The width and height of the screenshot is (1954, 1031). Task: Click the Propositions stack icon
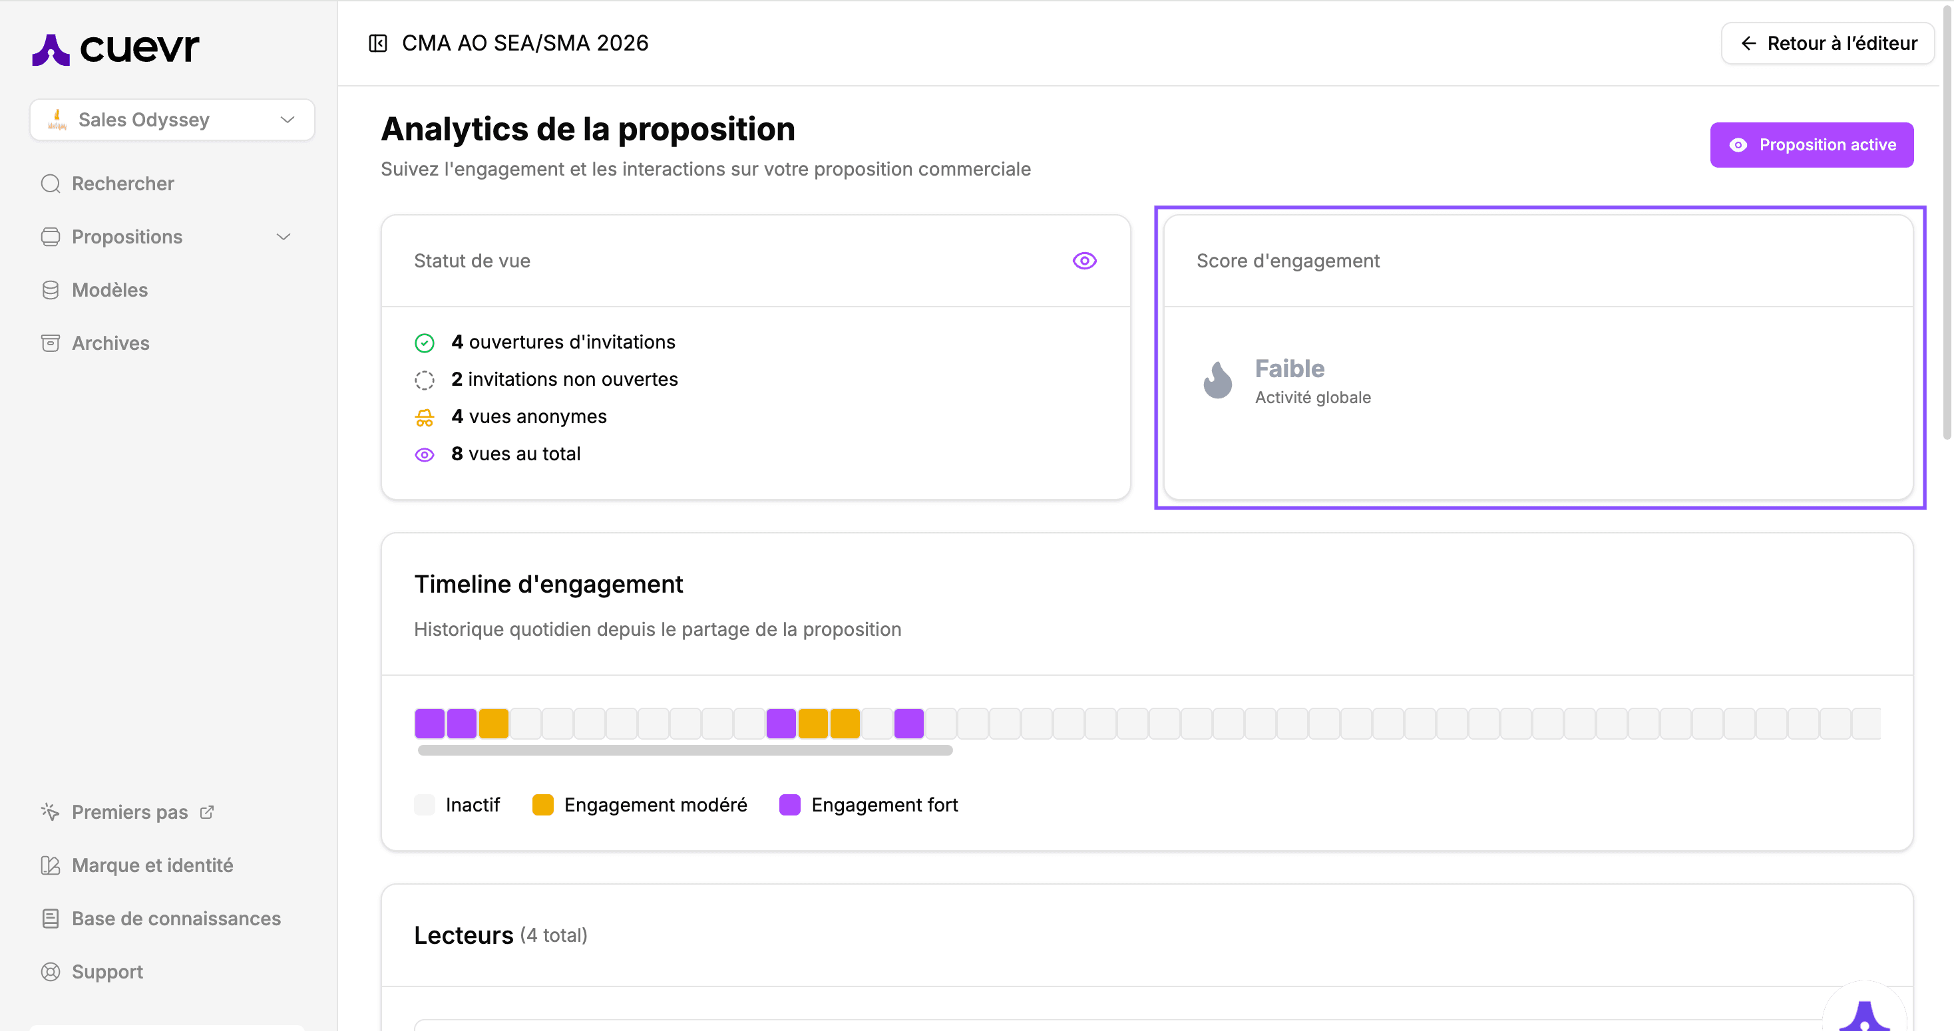pos(50,237)
